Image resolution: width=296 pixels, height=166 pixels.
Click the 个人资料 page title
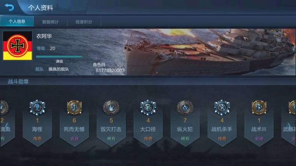pyautogui.click(x=41, y=8)
